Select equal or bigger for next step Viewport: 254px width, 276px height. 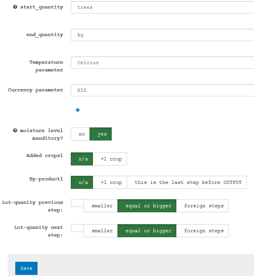tap(147, 231)
